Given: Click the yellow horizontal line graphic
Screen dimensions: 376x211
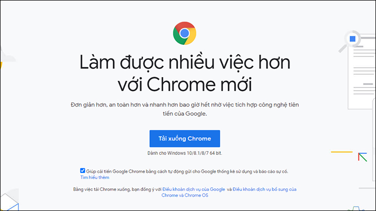Looking at the screenshot, I should point(341,152).
